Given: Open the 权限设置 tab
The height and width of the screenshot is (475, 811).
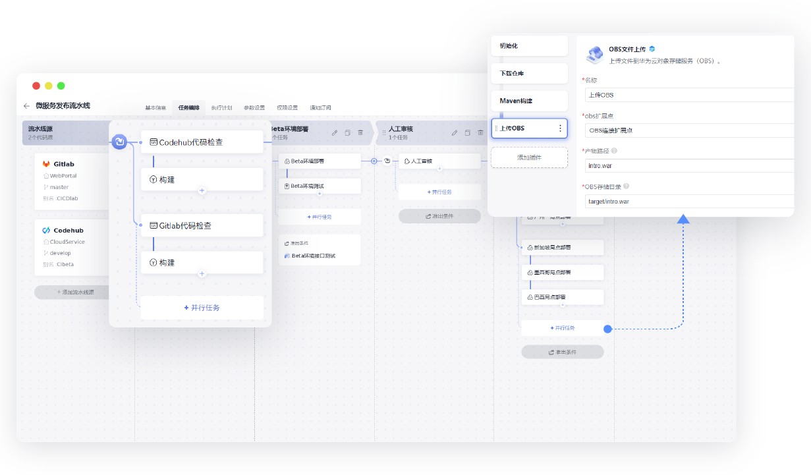Looking at the screenshot, I should click(x=287, y=107).
